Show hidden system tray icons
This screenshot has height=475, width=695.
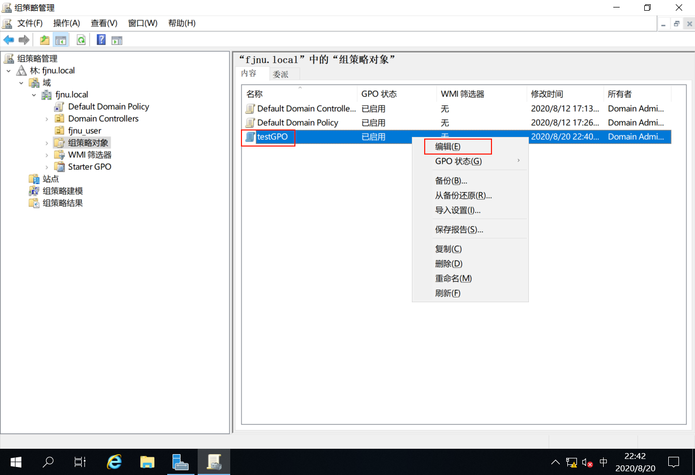[556, 462]
